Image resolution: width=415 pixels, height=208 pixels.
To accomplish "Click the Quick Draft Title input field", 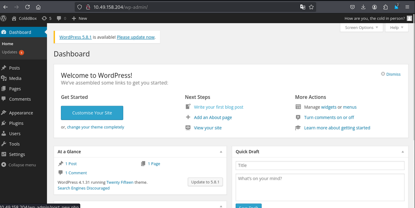I will (320, 165).
